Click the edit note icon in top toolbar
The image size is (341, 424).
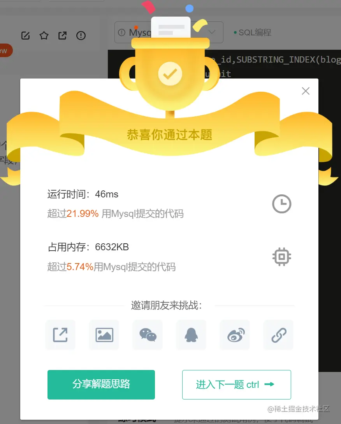(25, 35)
